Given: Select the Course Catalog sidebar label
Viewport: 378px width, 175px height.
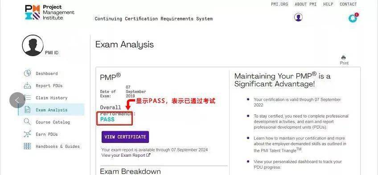Looking at the screenshot, I should point(53,122).
